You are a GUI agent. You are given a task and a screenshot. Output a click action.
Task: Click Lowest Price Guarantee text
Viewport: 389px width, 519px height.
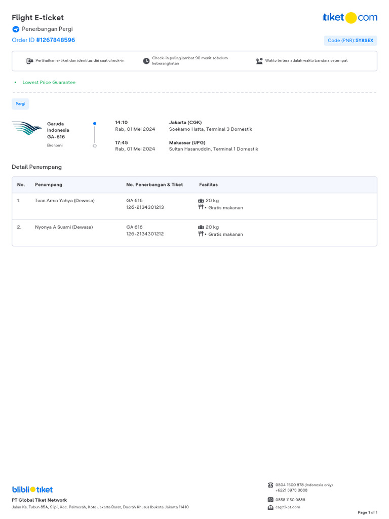(49, 82)
